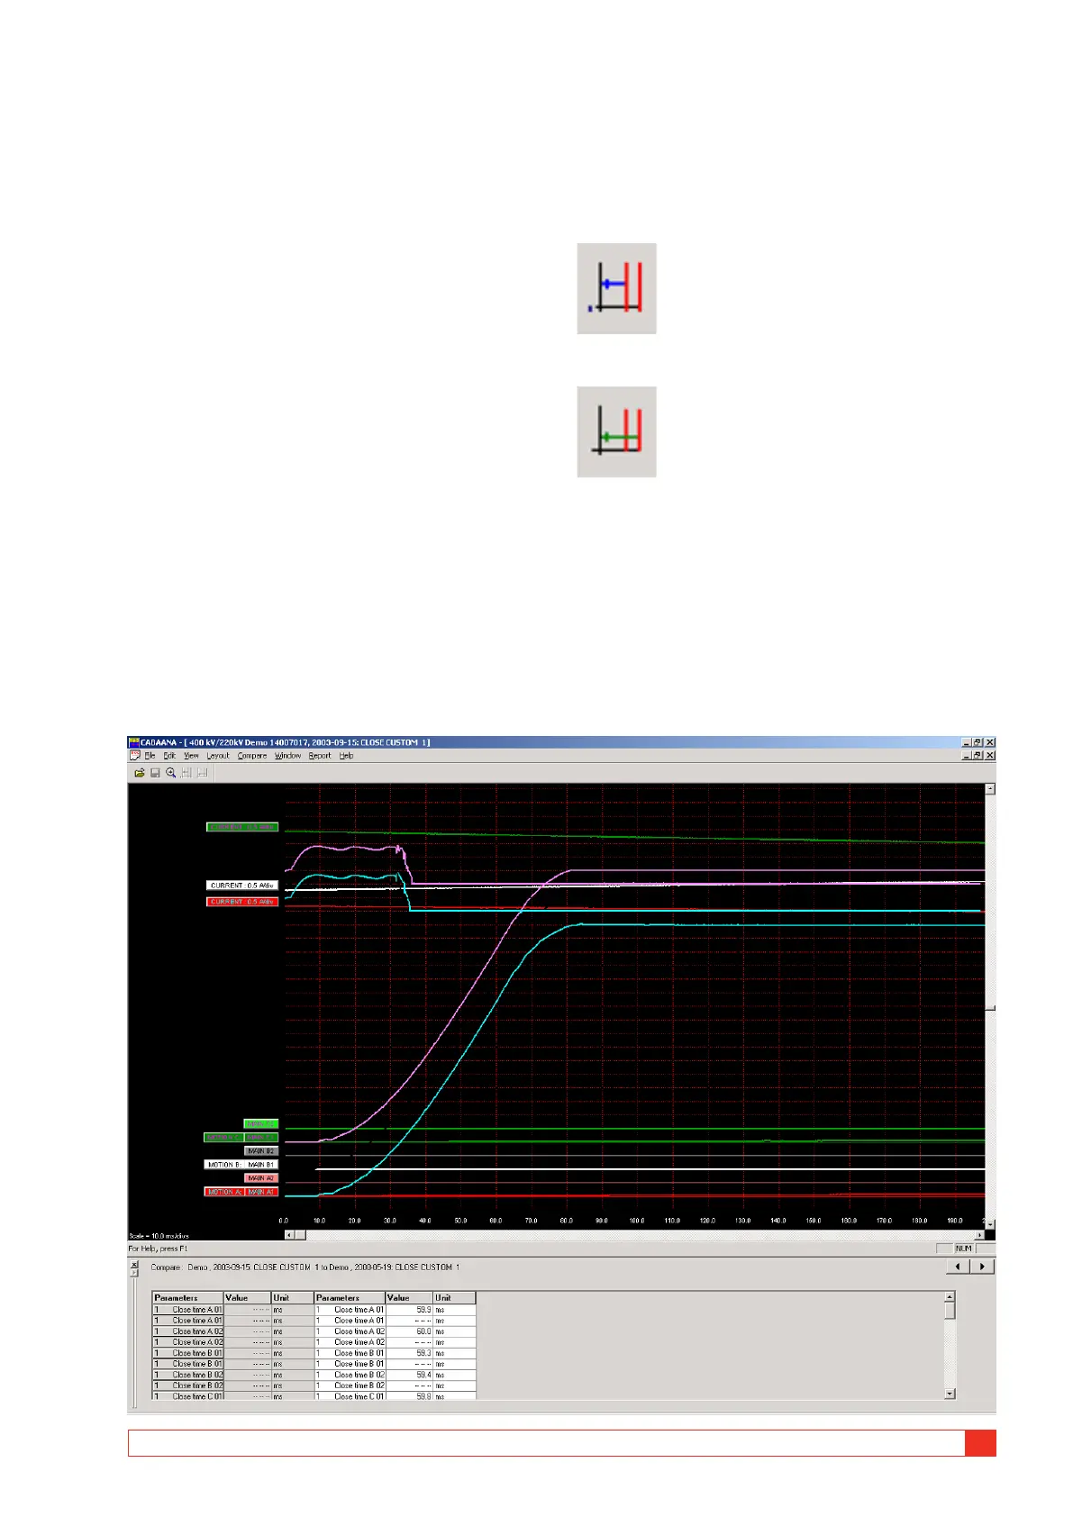This screenshot has height=1517, width=1073.
Task: Click the left Parameters column header
Action: [187, 1298]
